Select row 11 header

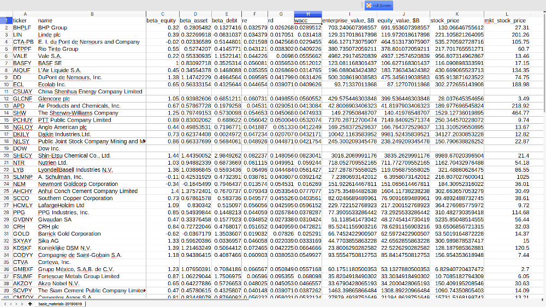[x=6, y=92]
